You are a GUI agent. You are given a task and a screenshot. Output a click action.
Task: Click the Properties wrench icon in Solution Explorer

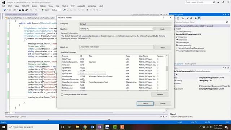[196, 18]
